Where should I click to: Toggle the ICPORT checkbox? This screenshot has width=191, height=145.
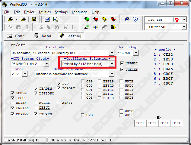[x=59, y=88]
